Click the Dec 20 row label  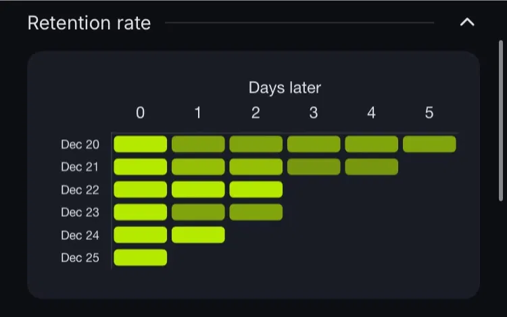[x=80, y=145]
